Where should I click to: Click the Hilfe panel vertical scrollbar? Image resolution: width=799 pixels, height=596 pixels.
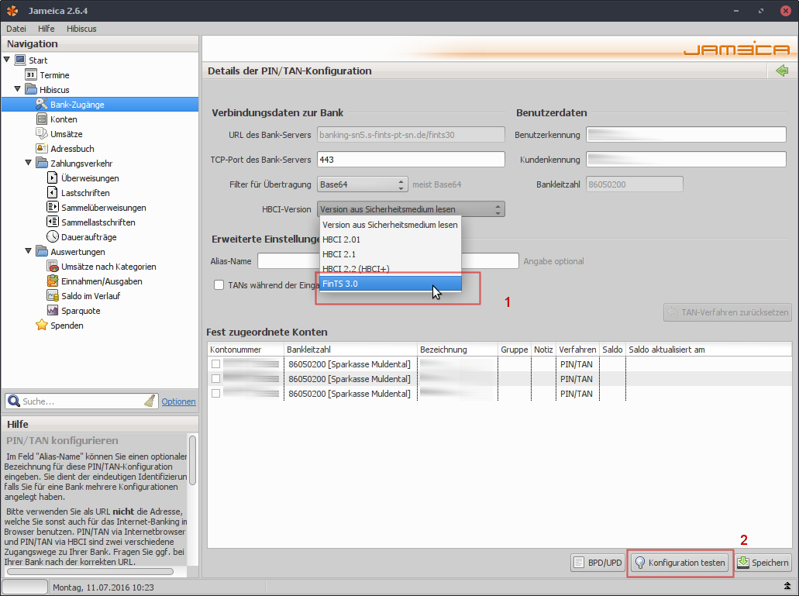(x=192, y=460)
